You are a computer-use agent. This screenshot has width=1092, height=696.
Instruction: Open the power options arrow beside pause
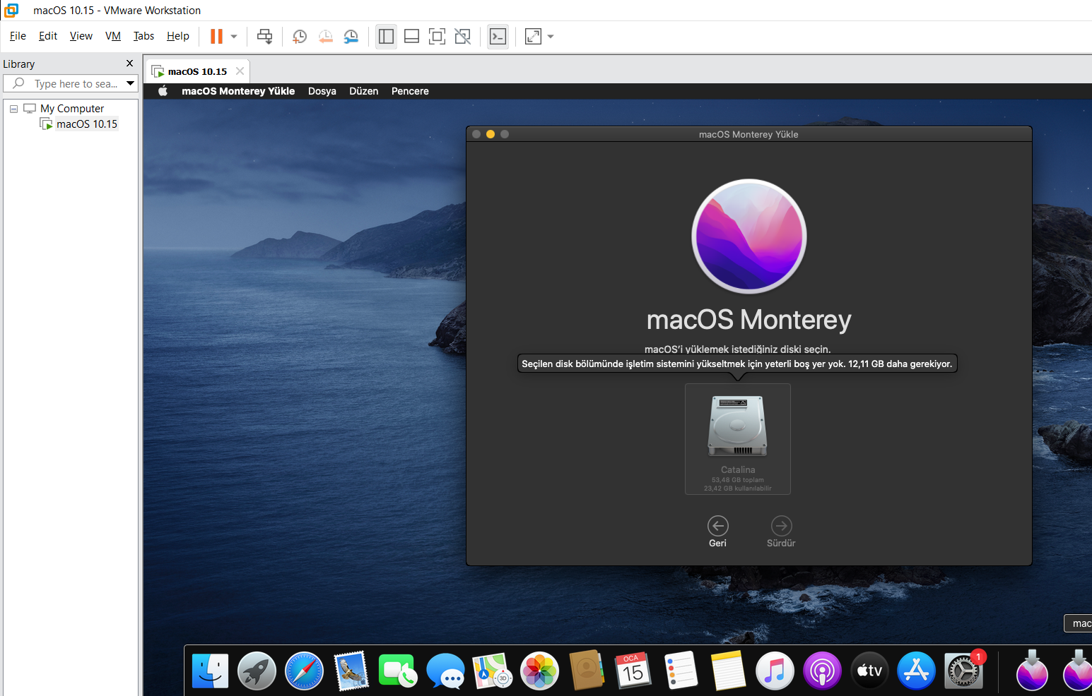[x=234, y=36]
